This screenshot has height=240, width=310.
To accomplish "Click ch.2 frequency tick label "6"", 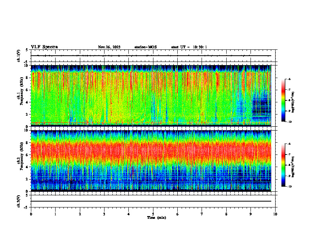I will pos(28,155).
